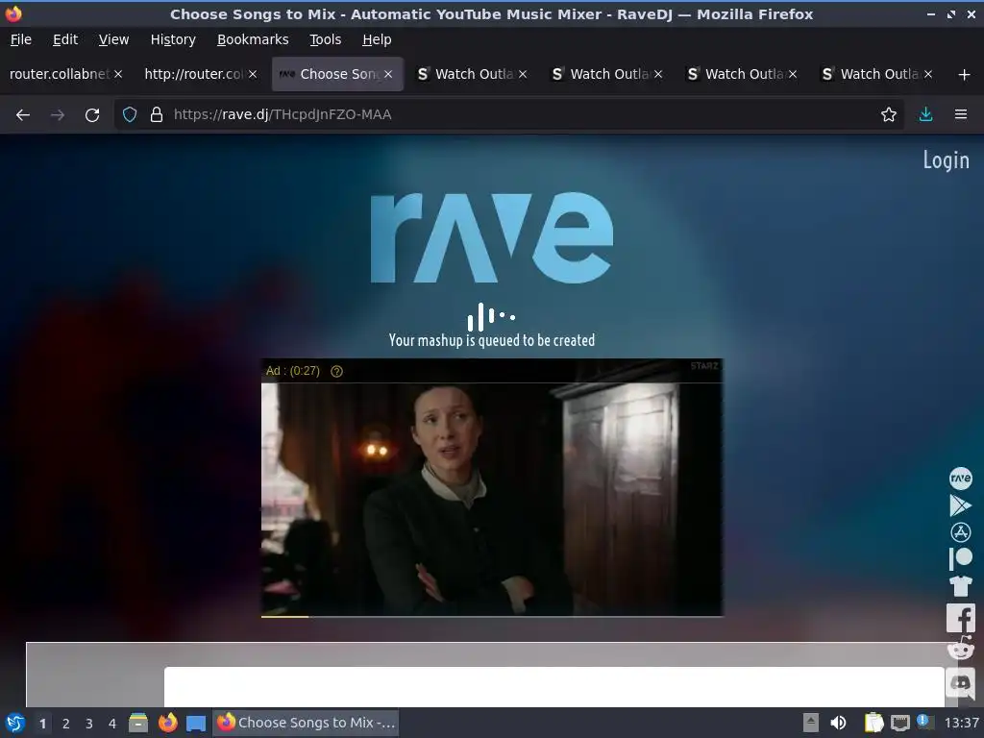Screen dimensions: 984x738
Task: Switch to the first Watch Outla tab
Action: [x=474, y=74]
